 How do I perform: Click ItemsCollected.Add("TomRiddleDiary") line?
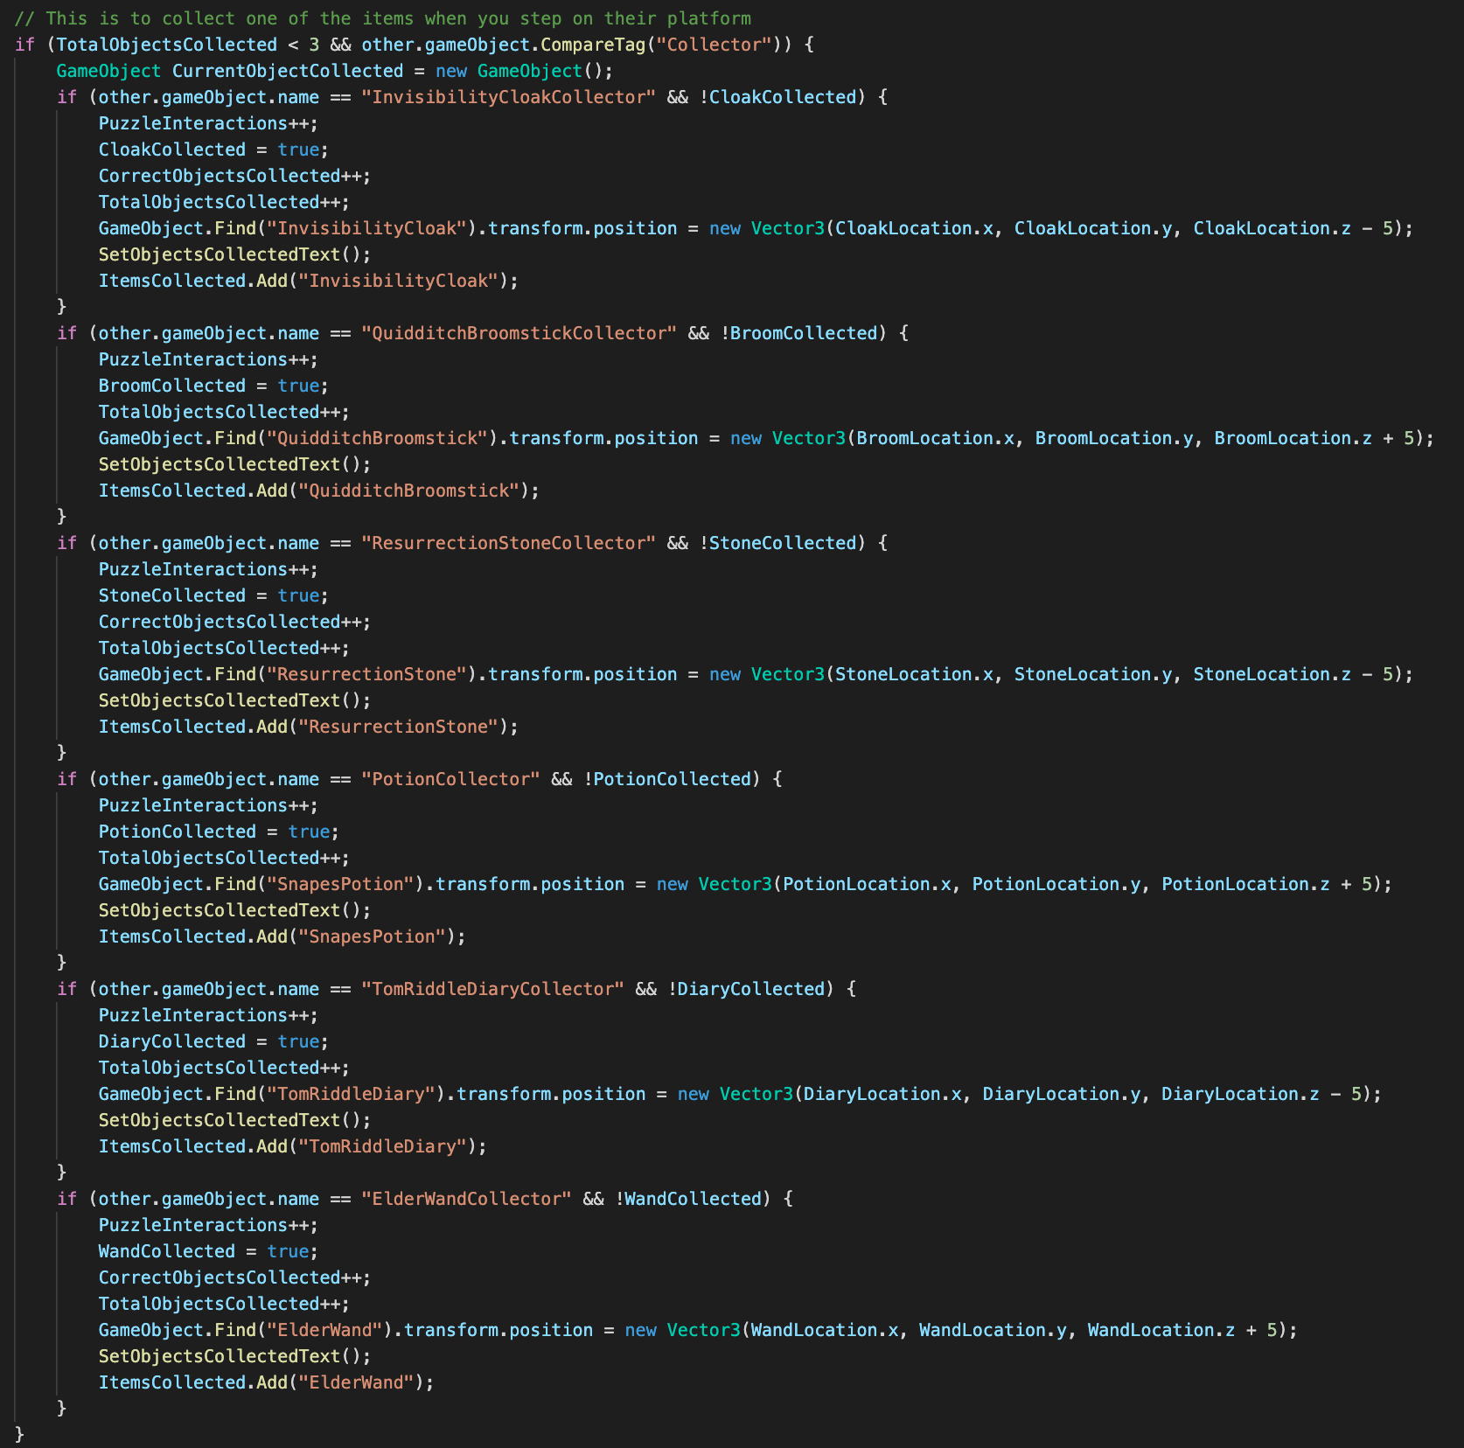tap(293, 1146)
